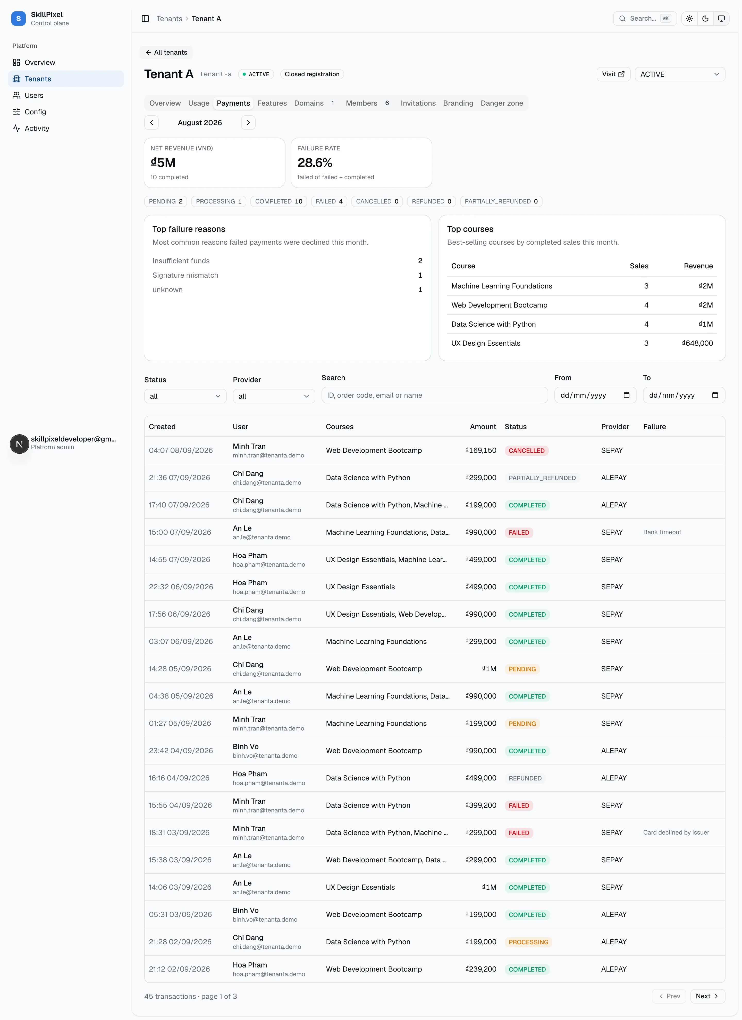The image size is (742, 1020).
Task: Toggle the sidebar panel icon
Action: pyautogui.click(x=145, y=19)
